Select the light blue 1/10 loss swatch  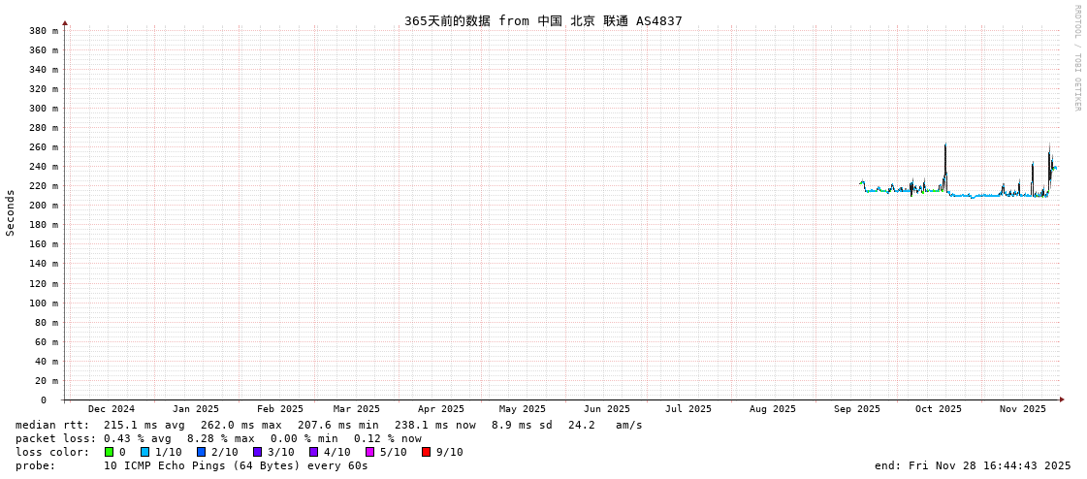coord(144,452)
